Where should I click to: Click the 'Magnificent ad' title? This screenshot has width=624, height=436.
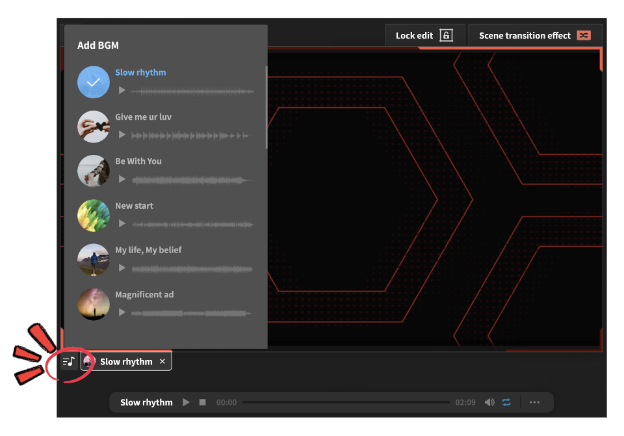pyautogui.click(x=144, y=295)
